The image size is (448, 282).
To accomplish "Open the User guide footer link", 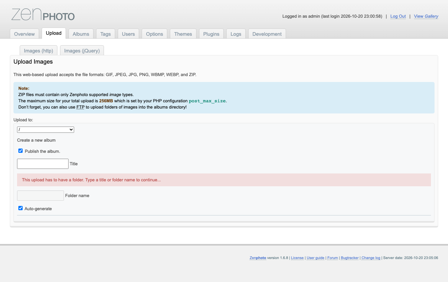I will (x=316, y=258).
